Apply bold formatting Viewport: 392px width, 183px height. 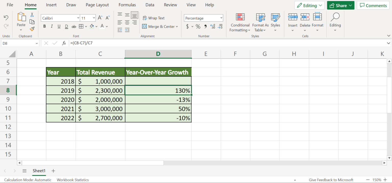tap(44, 26)
